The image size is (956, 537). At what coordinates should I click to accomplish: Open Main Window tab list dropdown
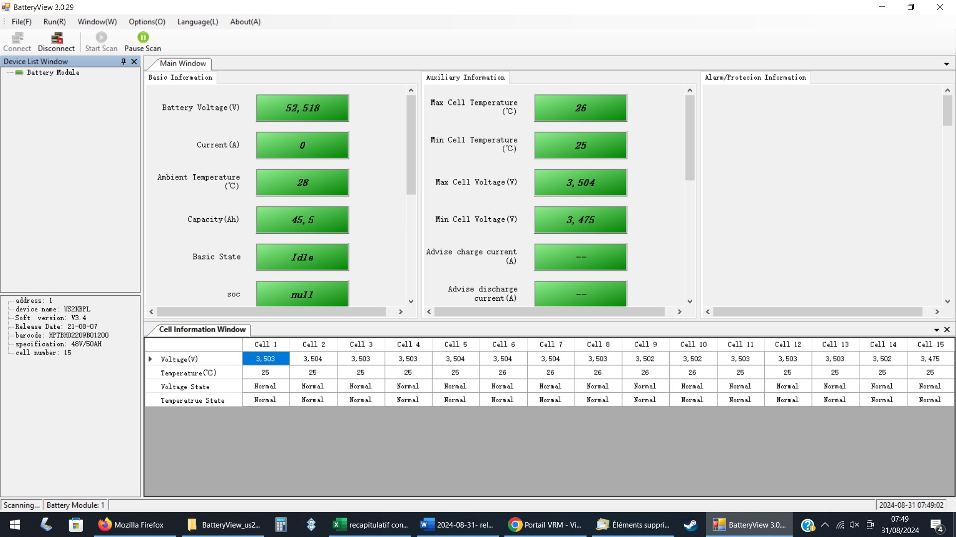point(946,64)
